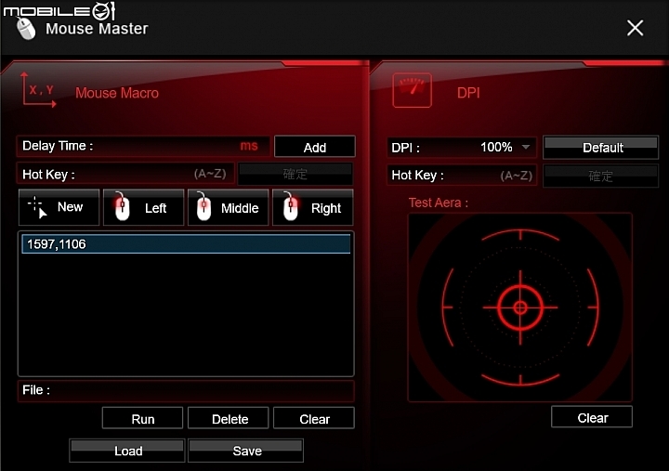The image size is (669, 471).
Task: Add a Right mouse click action
Action: tap(313, 207)
